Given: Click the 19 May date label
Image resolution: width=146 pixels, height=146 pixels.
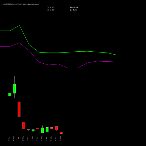Looking at the screenshot, I should click(46, 139).
